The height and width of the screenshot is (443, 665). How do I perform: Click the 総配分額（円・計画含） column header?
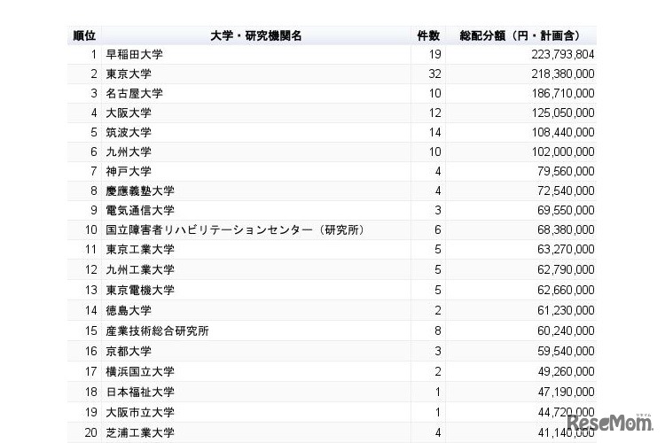(520, 35)
